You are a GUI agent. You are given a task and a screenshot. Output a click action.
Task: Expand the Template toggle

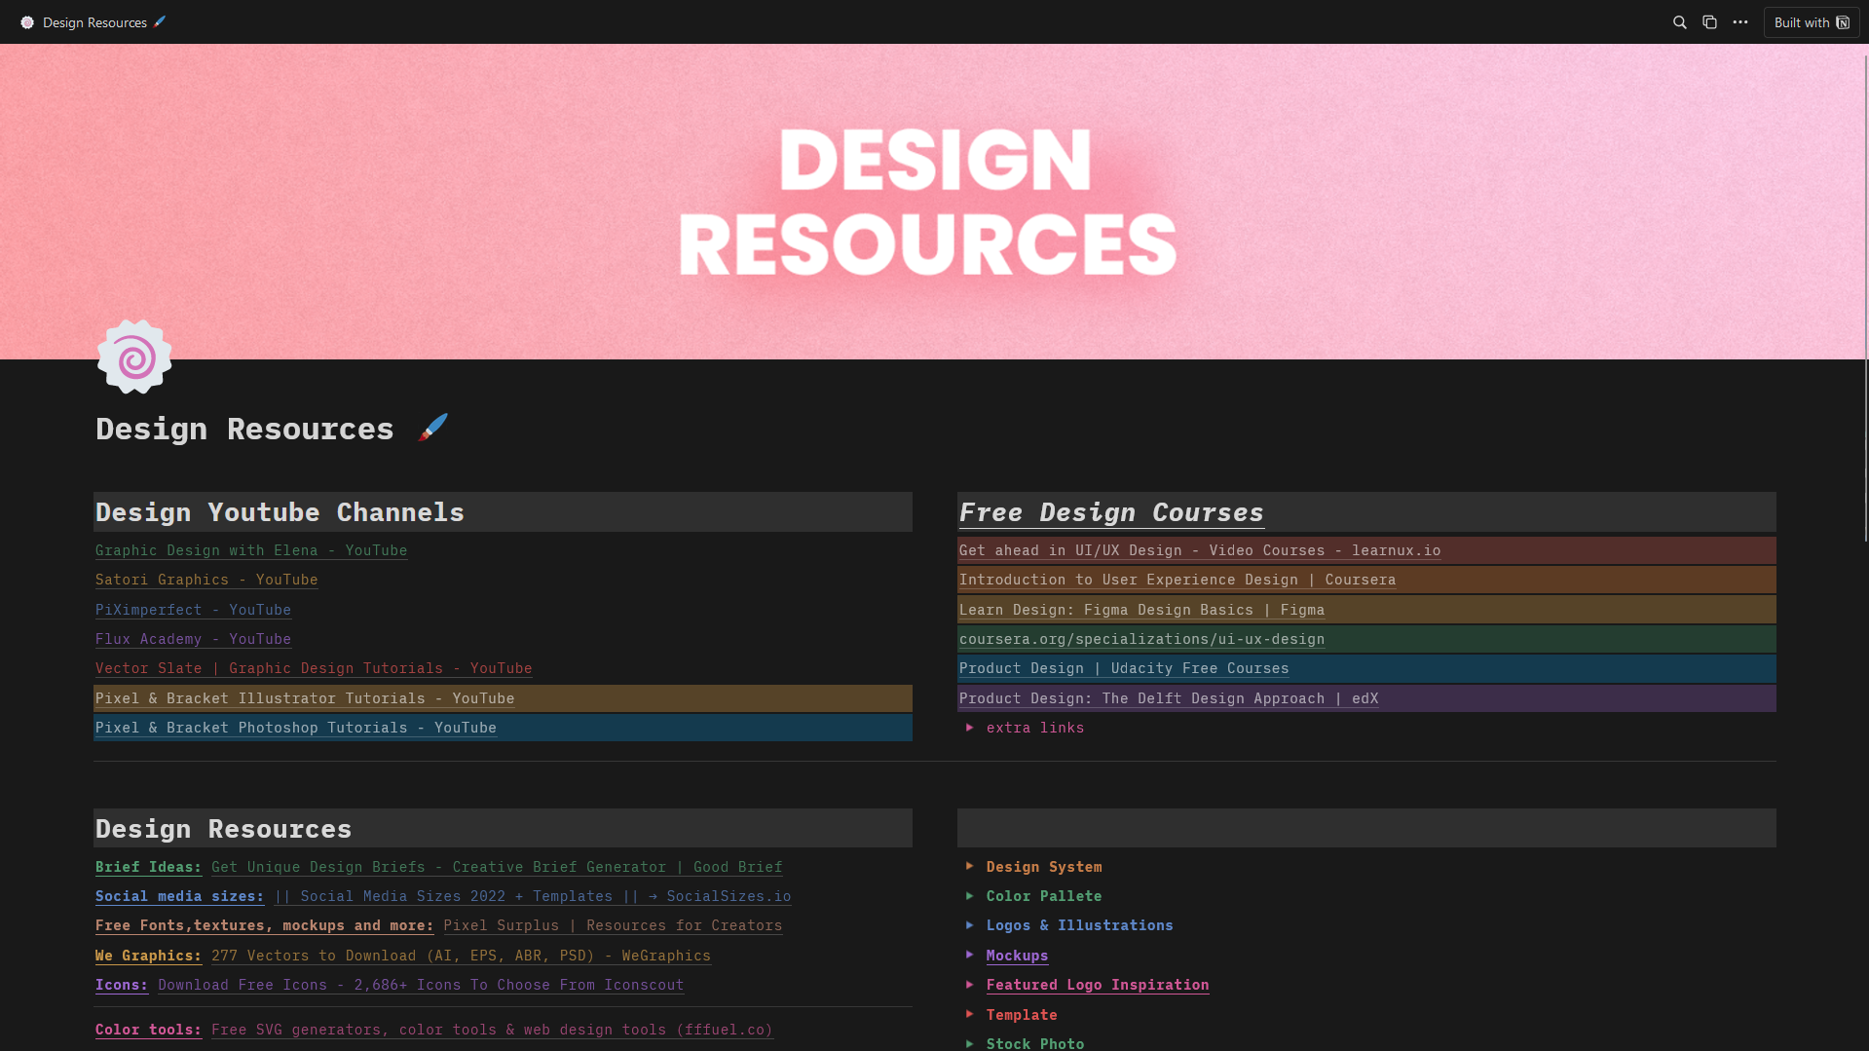[969, 1014]
